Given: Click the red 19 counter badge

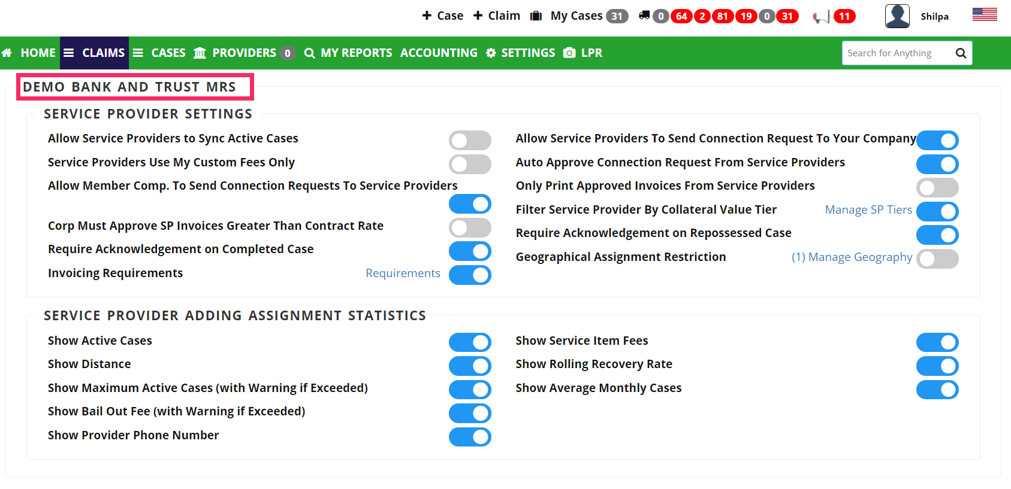Looking at the screenshot, I should tap(746, 16).
